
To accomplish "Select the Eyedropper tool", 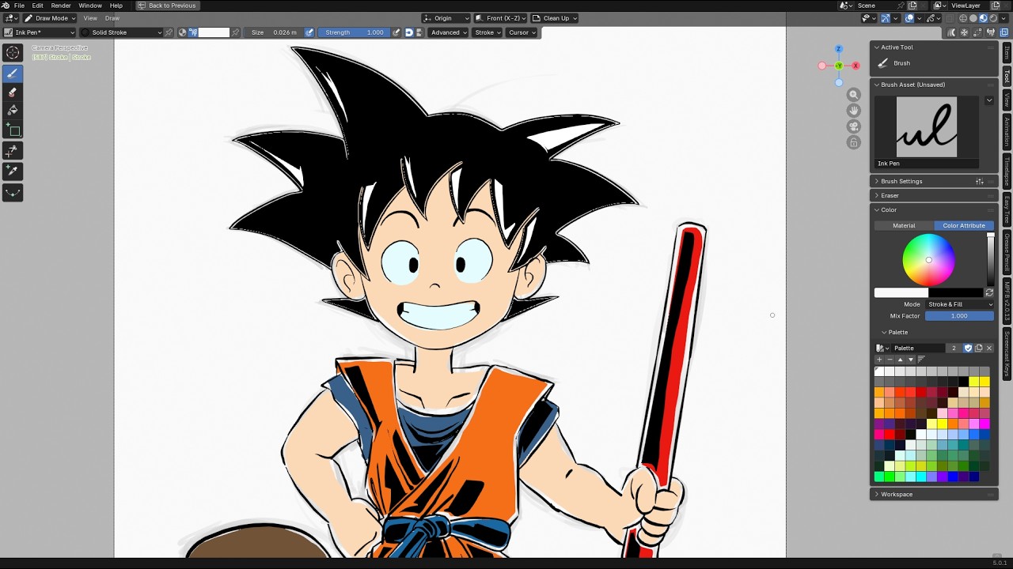I will tap(13, 171).
